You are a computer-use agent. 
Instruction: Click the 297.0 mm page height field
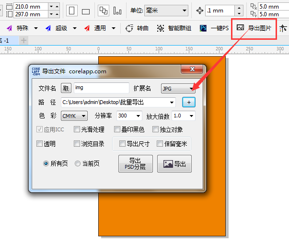(31, 14)
